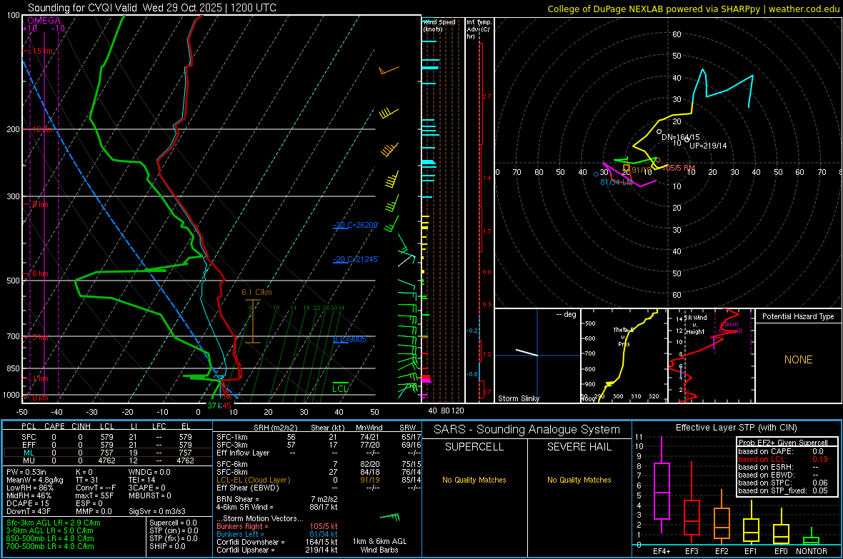Click the 'UP=219/14' hodograph label
Screen dimensions: 843x559
point(707,146)
